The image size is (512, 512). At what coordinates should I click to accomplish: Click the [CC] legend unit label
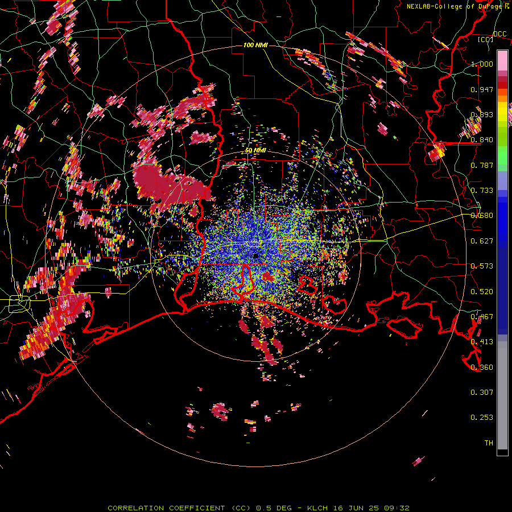click(485, 39)
